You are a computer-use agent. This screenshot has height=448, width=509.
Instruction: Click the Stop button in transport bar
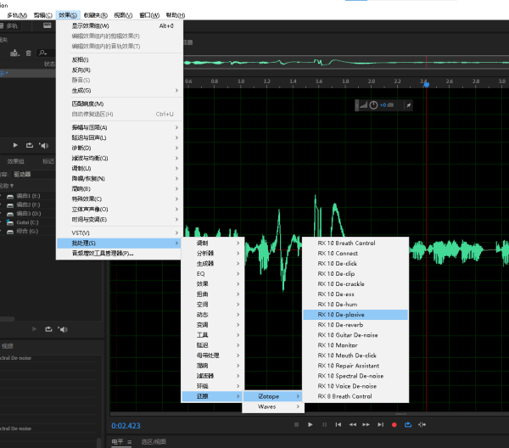pyautogui.click(x=296, y=424)
